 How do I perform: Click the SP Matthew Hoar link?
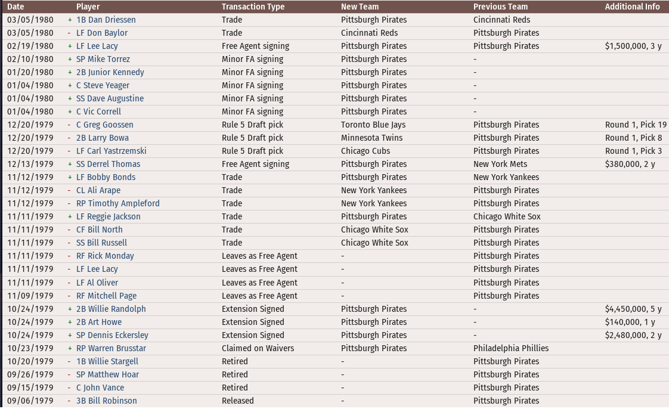click(107, 375)
